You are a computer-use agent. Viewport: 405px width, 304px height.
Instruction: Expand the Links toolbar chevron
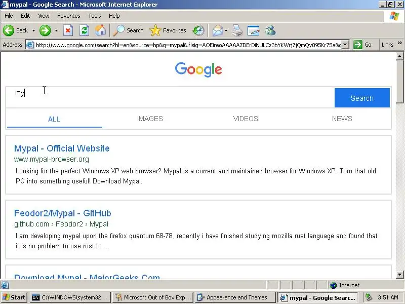point(400,43)
